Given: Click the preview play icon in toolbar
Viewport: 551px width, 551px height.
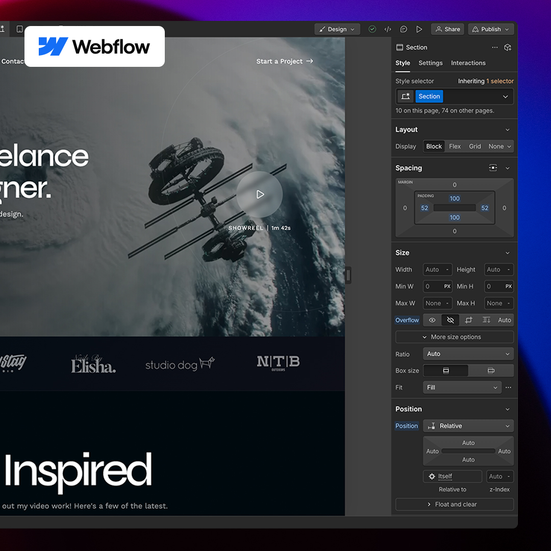Looking at the screenshot, I should coord(419,29).
